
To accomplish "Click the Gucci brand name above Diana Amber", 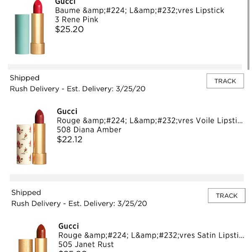I will (67, 111).
